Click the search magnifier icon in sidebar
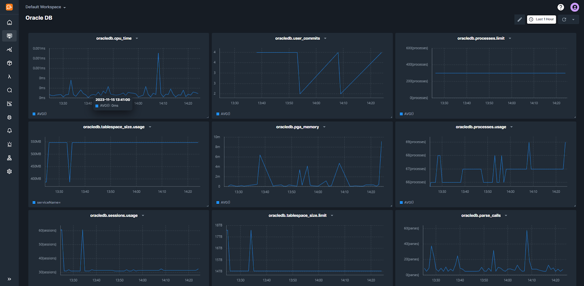Viewport: 584px width, 286px height. [9, 90]
